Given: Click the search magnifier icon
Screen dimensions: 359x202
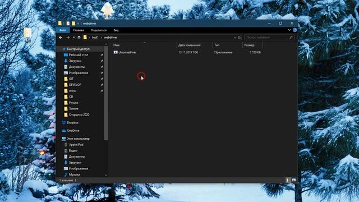Looking at the screenshot, I should click(x=291, y=38).
